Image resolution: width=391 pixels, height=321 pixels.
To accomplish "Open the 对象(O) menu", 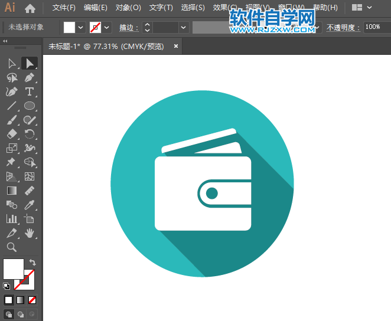I will coord(128,8).
